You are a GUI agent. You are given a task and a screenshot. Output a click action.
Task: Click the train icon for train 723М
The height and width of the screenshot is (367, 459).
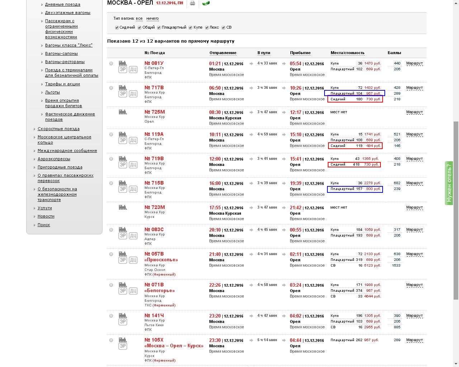click(x=123, y=208)
